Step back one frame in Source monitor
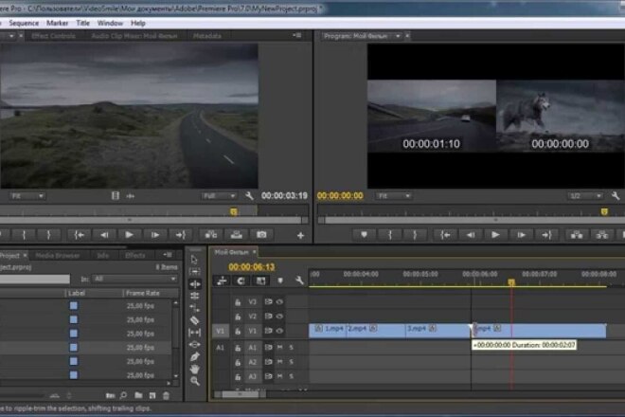625x417 pixels. 104,235
